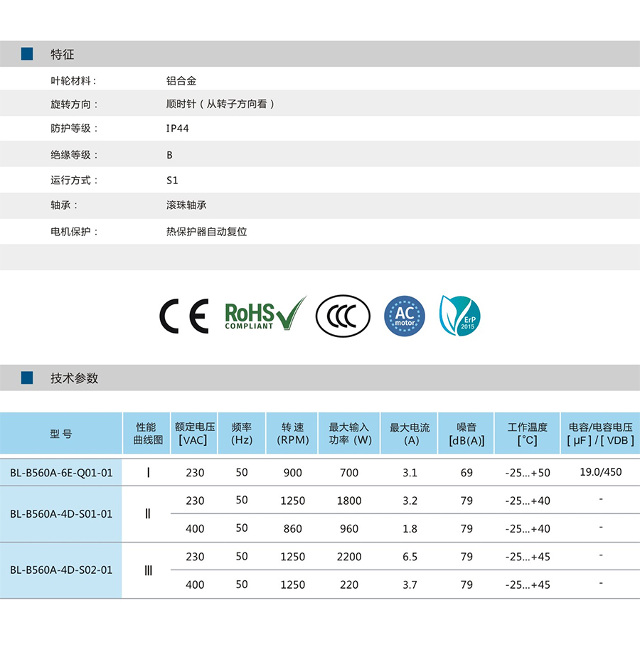Click the 旋转方向 label
This screenshot has height=657, width=640.
pyautogui.click(x=74, y=105)
